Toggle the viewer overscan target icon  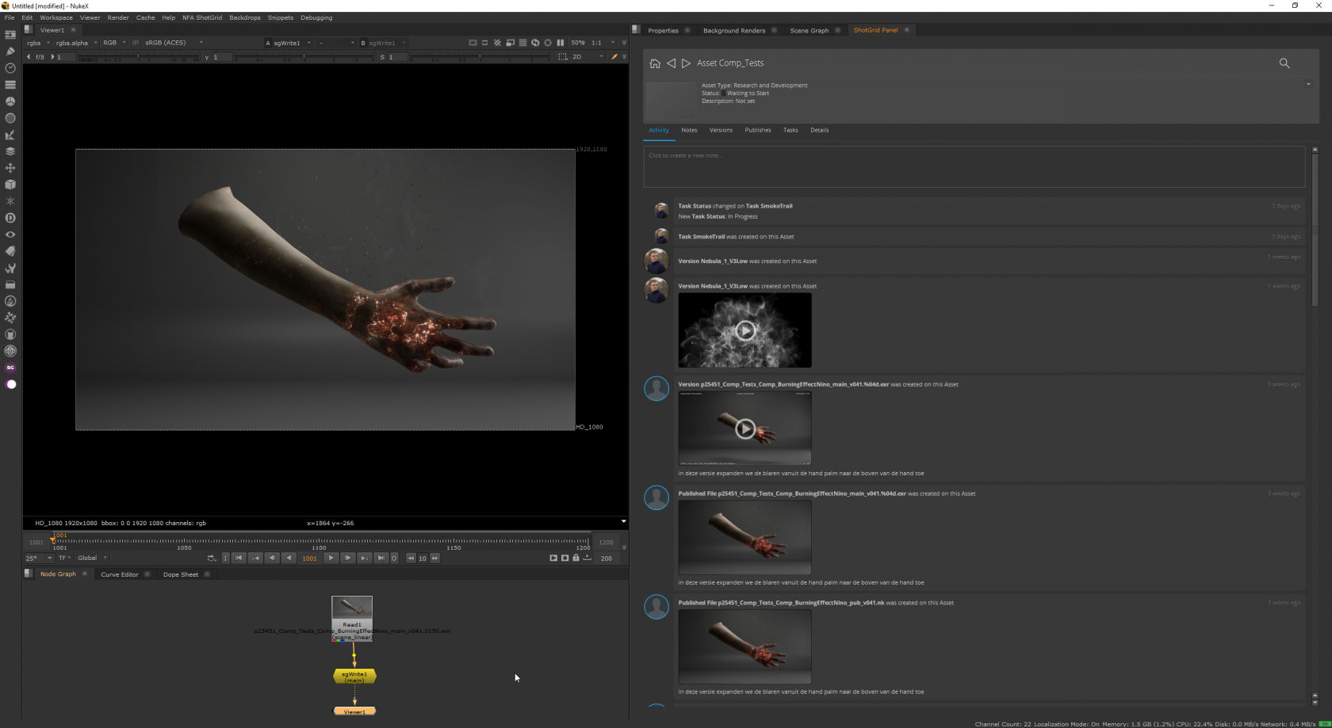click(548, 43)
